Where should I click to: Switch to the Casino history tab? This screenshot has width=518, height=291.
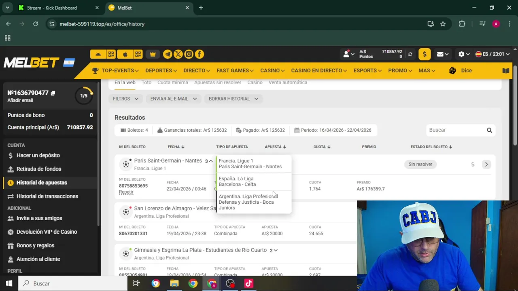[255, 82]
